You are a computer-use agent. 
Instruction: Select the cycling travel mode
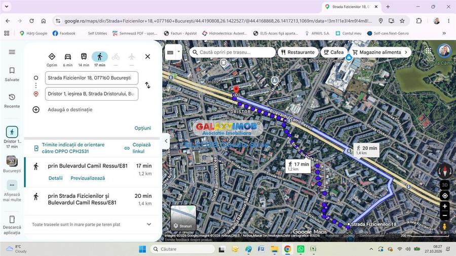tap(116, 59)
